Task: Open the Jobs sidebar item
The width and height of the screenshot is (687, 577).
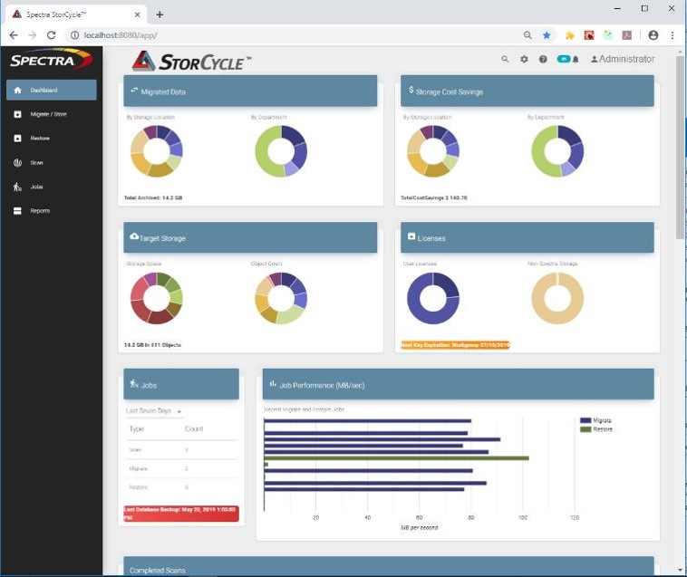Action: [52, 187]
